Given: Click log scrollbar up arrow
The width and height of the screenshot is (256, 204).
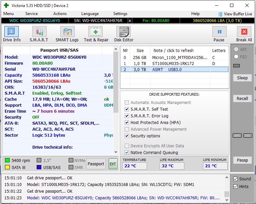Looking at the screenshot, I should coord(227,177).
